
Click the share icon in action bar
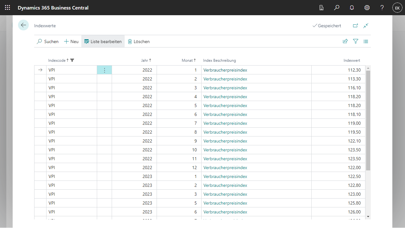tap(345, 41)
